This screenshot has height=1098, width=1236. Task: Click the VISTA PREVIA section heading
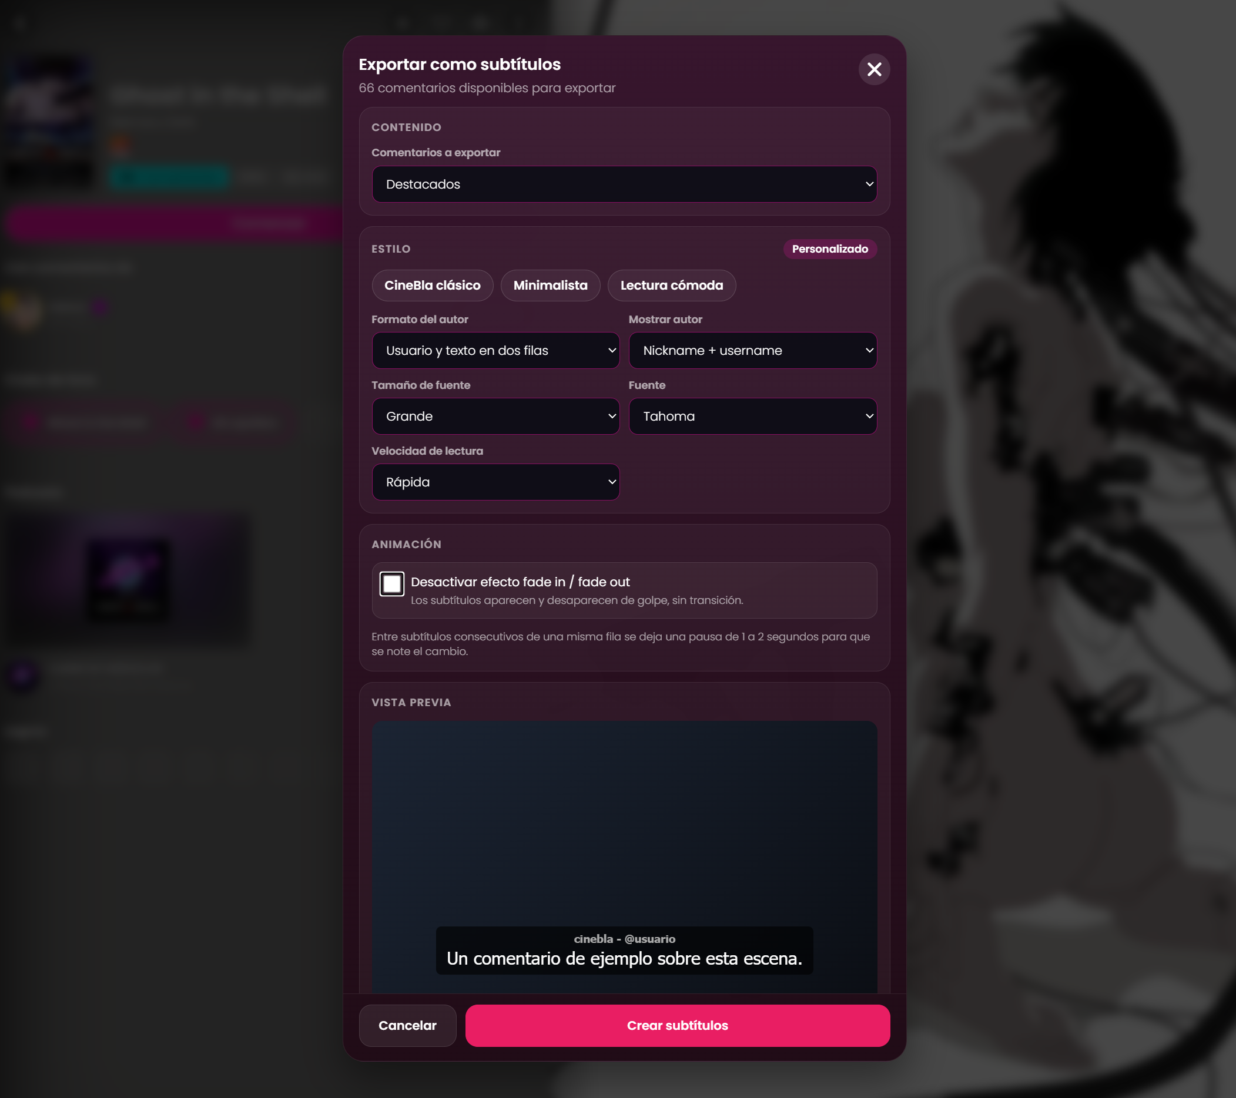click(411, 703)
